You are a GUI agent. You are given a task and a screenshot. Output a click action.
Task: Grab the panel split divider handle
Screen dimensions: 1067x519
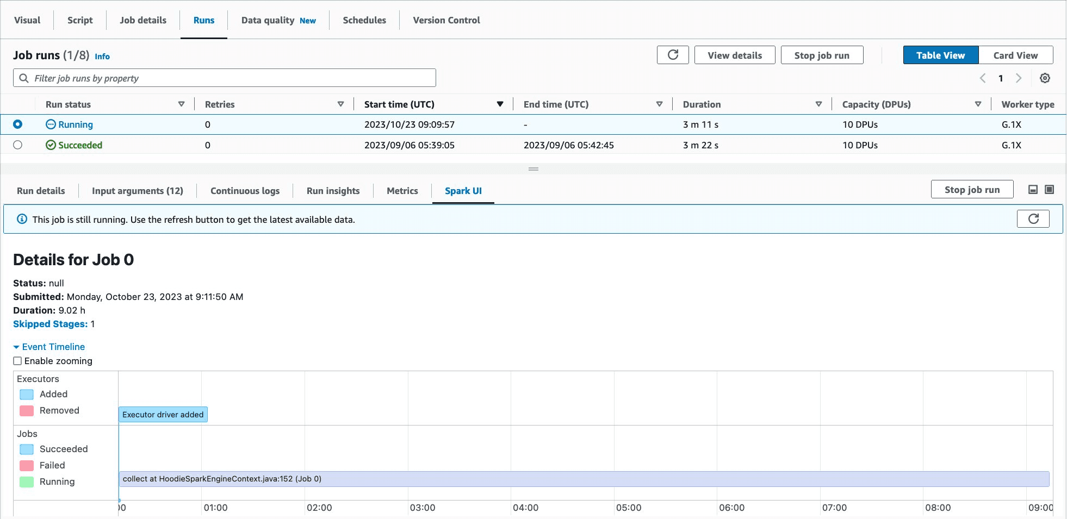(533, 169)
